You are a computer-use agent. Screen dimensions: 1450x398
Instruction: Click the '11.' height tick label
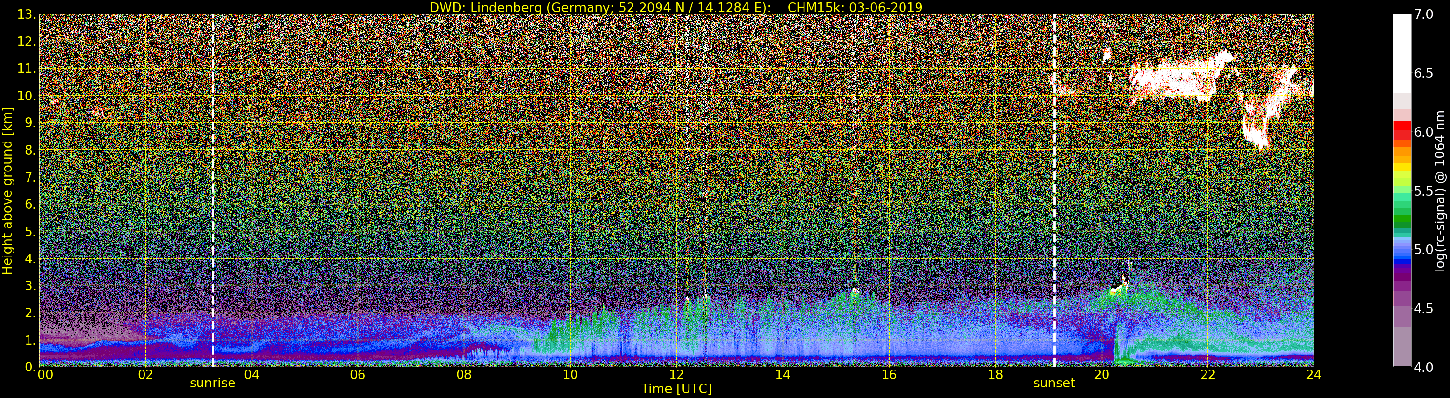(26, 69)
